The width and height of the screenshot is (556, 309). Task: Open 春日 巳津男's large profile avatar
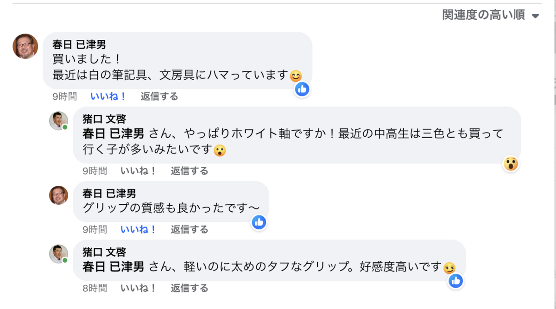(x=25, y=46)
